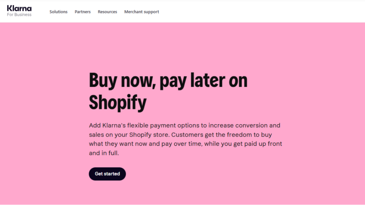Click the word Shopify in the headline
365x205 pixels.
click(x=117, y=103)
